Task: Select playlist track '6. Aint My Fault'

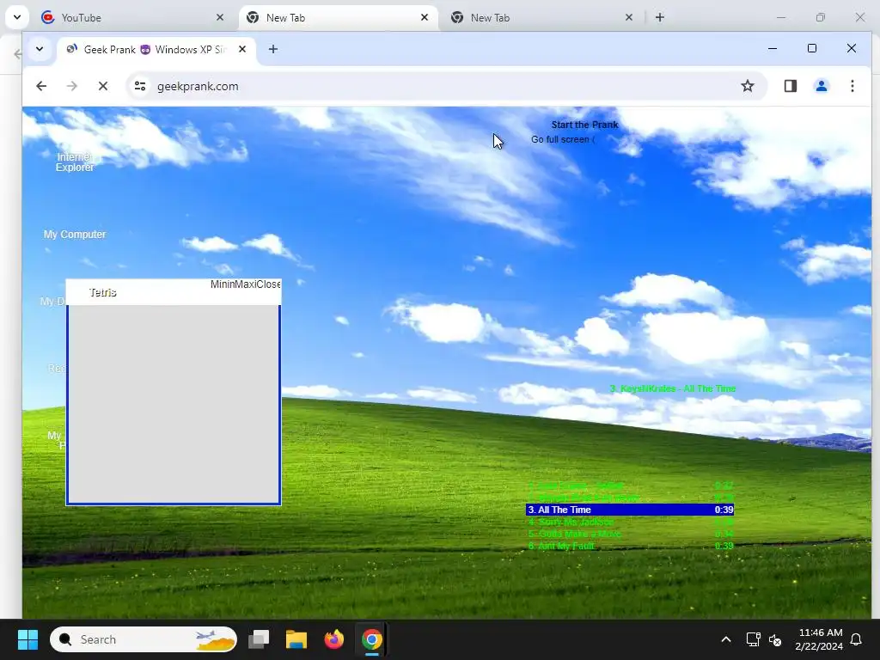Action: (630, 546)
